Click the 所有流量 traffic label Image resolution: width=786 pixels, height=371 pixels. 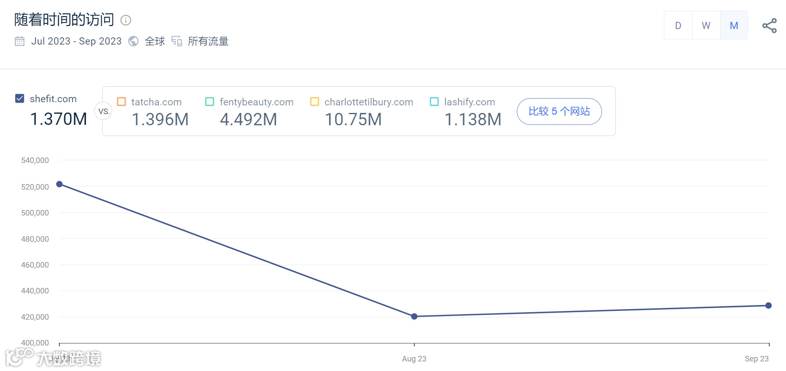[208, 41]
